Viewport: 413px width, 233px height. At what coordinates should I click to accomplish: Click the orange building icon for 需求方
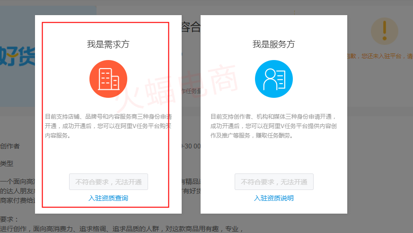coord(108,79)
